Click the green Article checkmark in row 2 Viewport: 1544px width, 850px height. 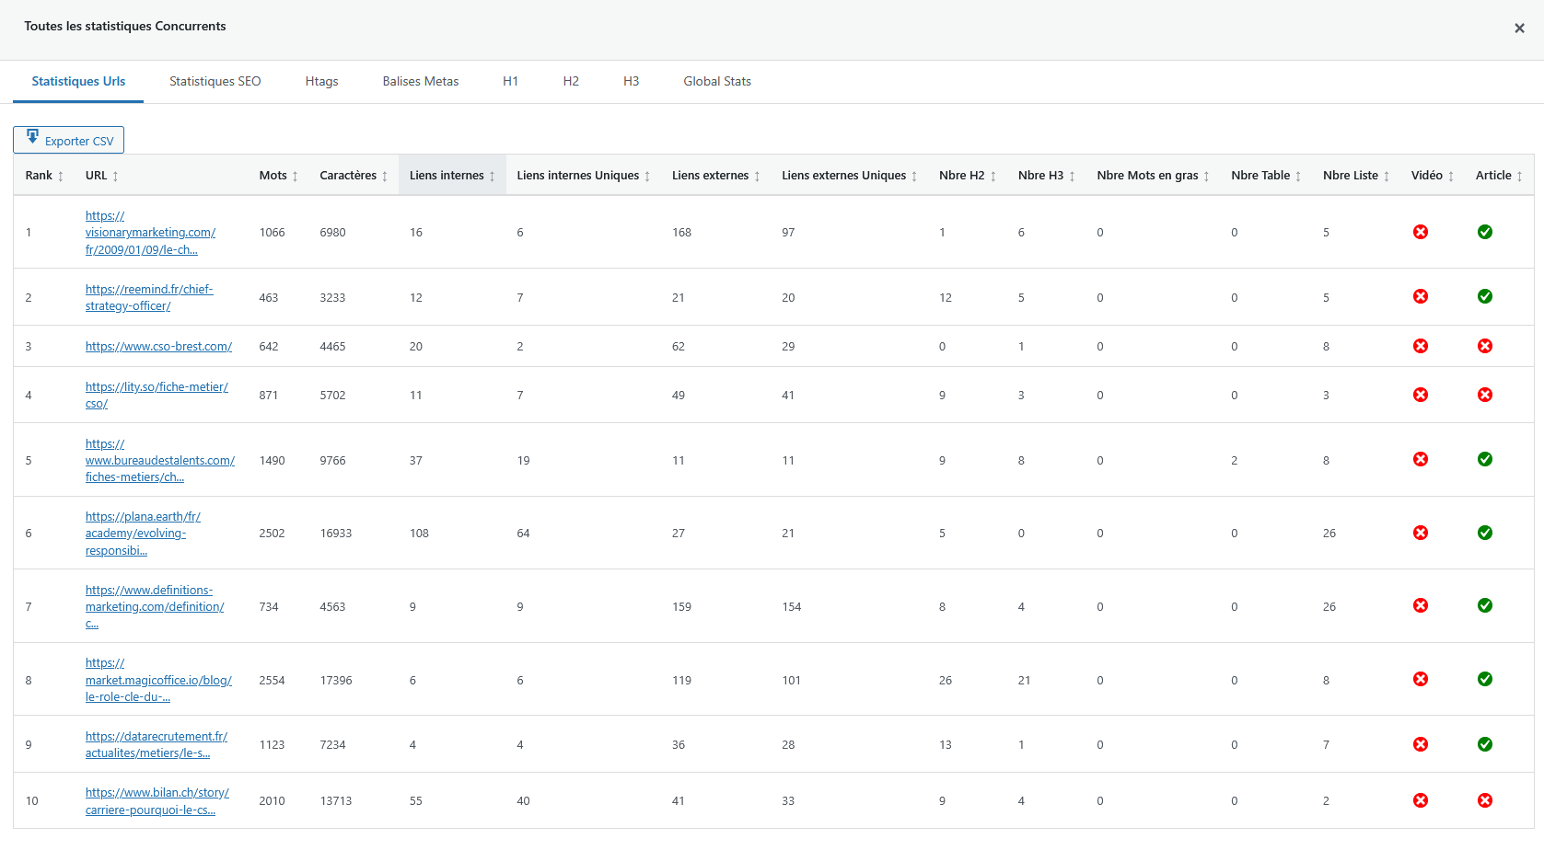(x=1484, y=296)
